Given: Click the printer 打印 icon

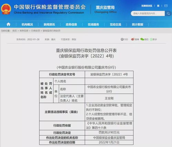Looking at the screenshot, I should click(122, 39).
